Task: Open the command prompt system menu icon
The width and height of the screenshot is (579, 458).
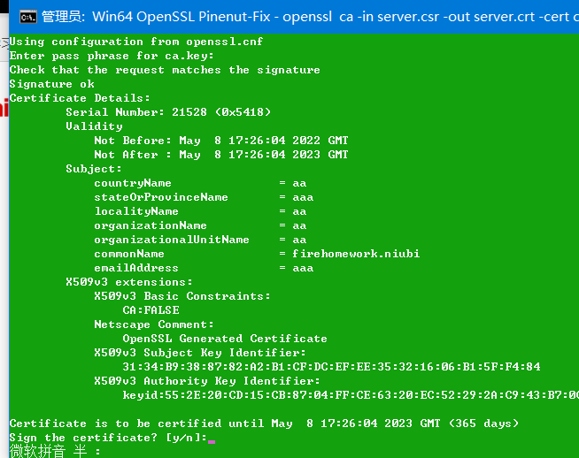Action: click(28, 17)
